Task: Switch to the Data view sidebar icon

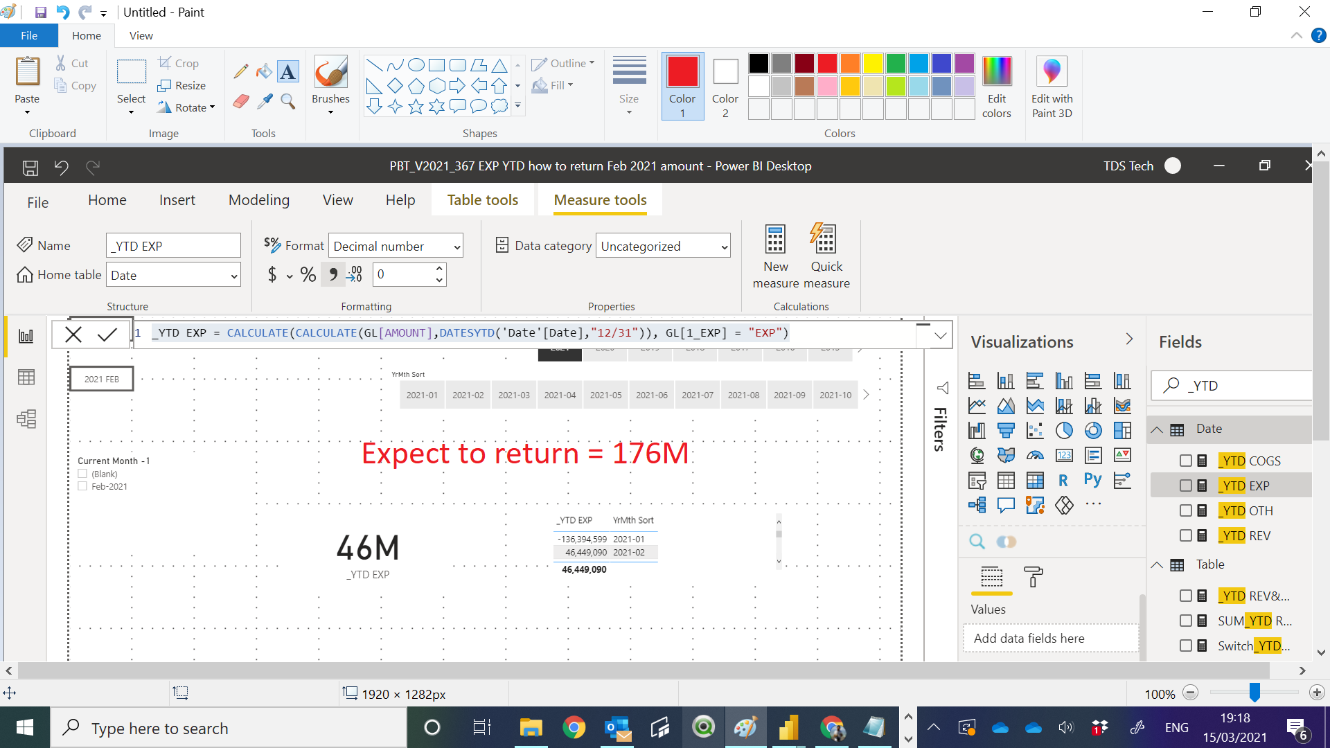Action: 26,377
